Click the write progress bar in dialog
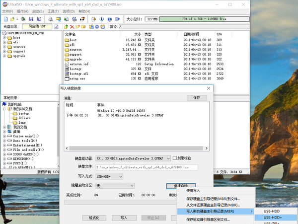The image size is (298, 224). (x=121, y=202)
